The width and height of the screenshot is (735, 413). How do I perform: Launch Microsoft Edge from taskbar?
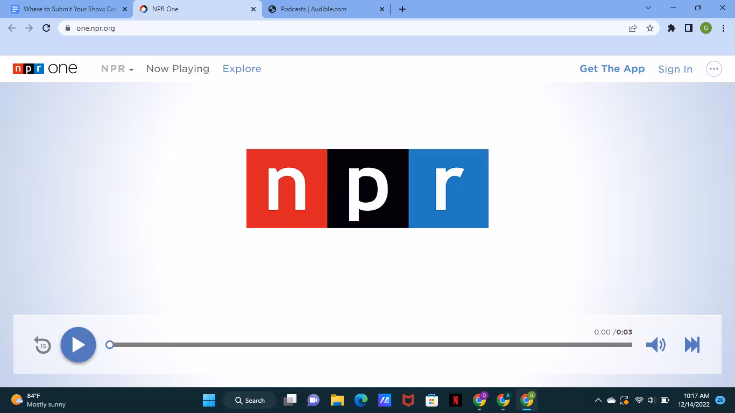click(361, 400)
